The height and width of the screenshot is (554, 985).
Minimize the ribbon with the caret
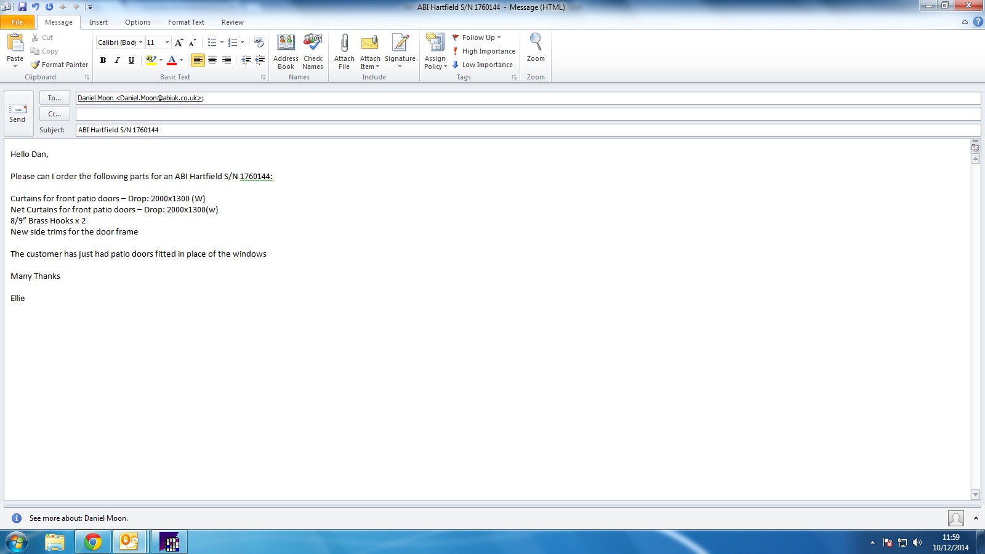(x=965, y=22)
